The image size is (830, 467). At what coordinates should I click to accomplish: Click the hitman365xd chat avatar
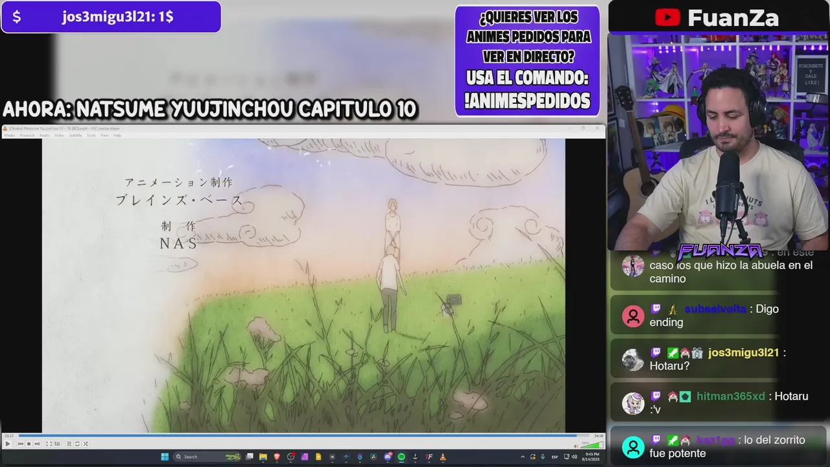click(x=633, y=403)
